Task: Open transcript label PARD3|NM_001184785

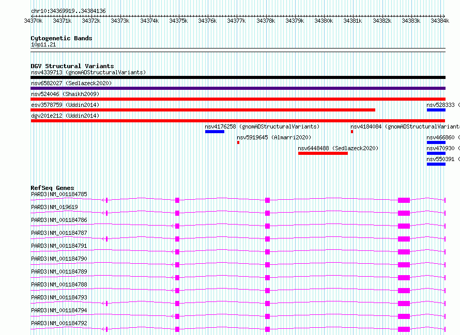Action: [x=59, y=194]
